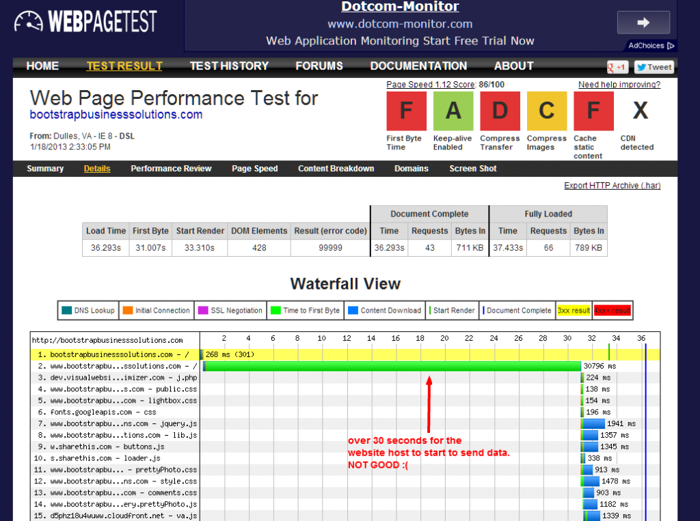The height and width of the screenshot is (521, 700).
Task: Go to the HOME menu item
Action: click(42, 66)
